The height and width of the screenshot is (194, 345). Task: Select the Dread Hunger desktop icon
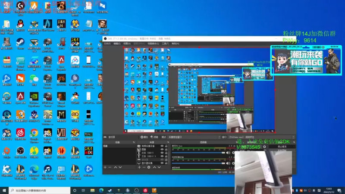click(x=61, y=100)
